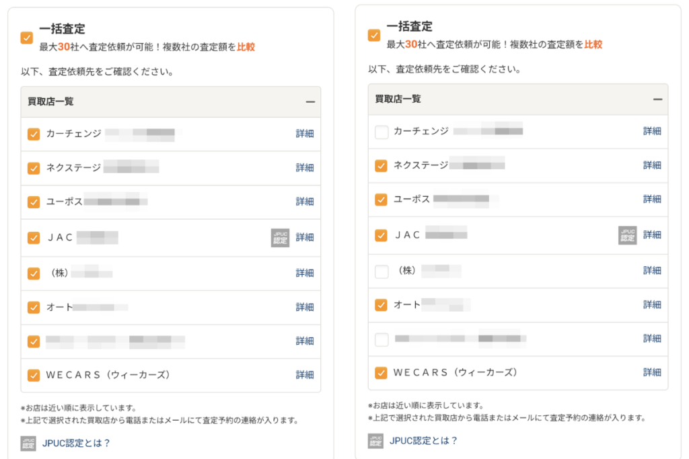Click the JPUC icon beside left JPUC認定とは？

pos(28,443)
